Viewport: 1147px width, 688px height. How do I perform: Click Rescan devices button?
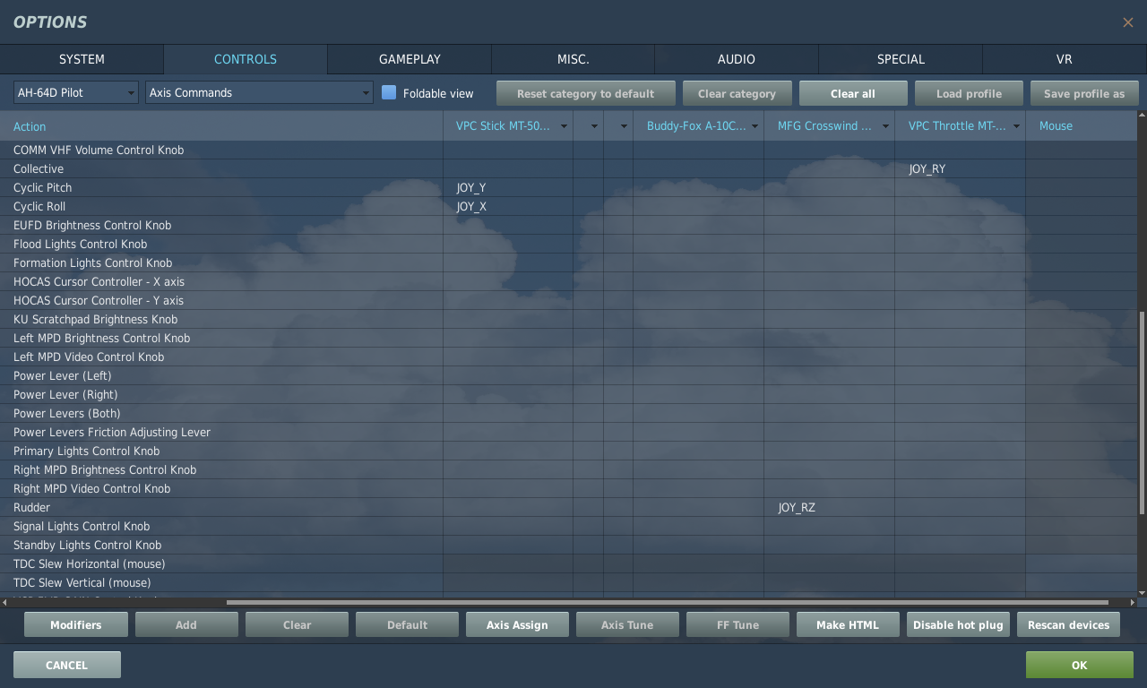1068,624
